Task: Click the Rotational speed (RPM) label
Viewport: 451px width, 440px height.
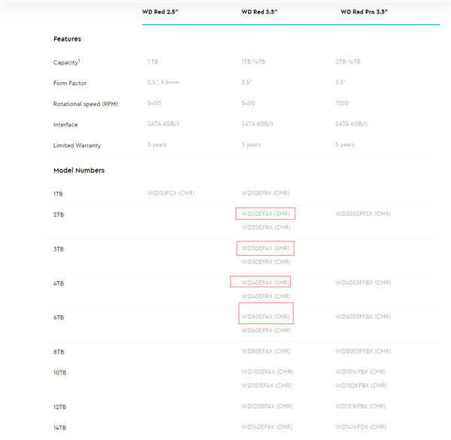Action: (86, 104)
